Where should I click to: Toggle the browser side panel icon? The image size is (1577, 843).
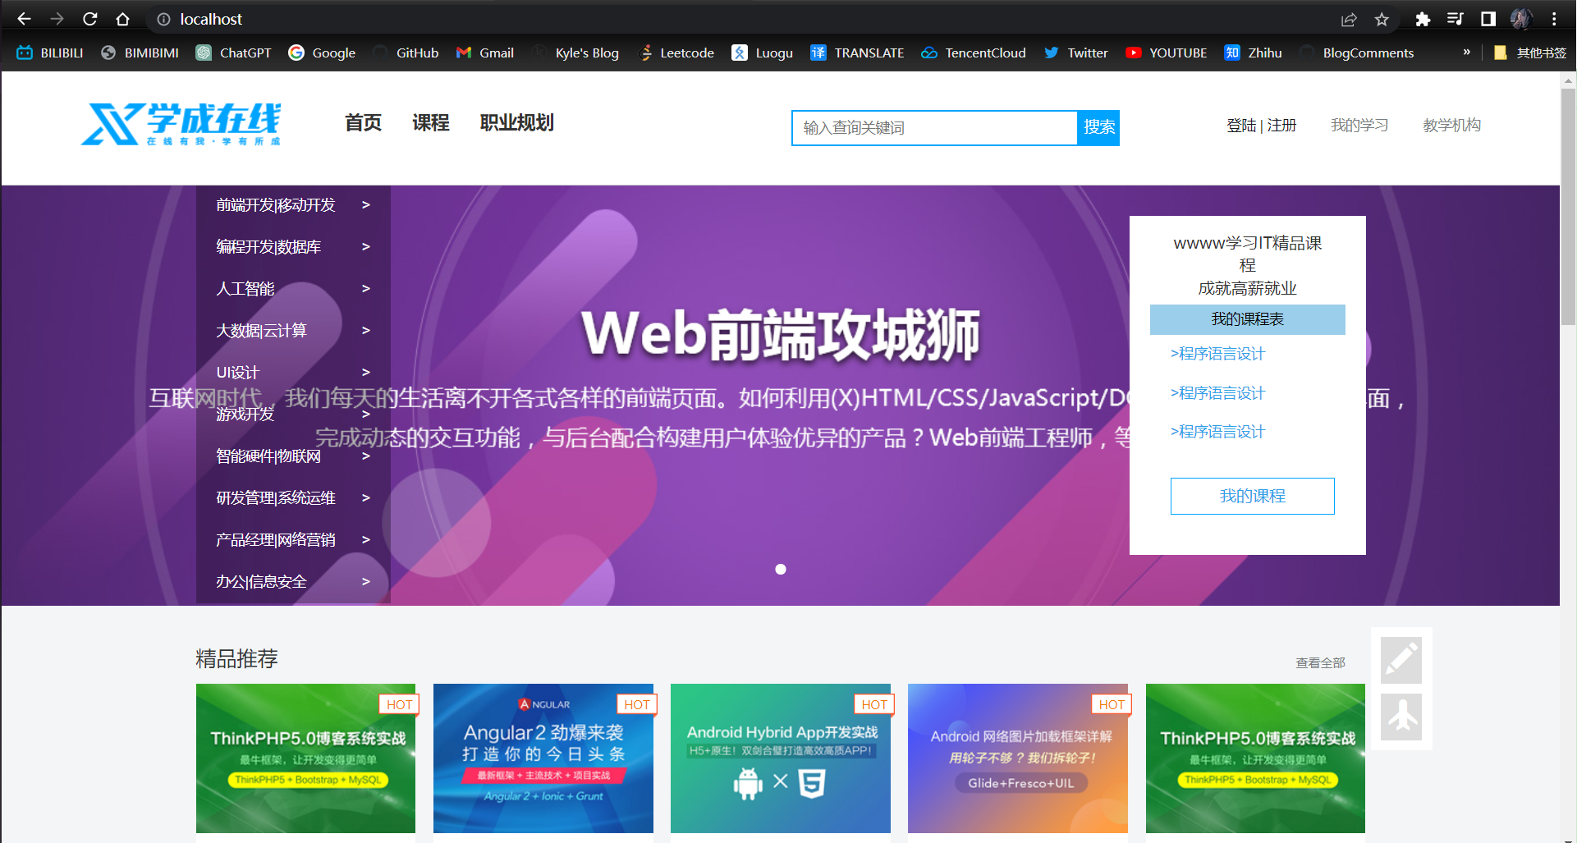coord(1488,19)
